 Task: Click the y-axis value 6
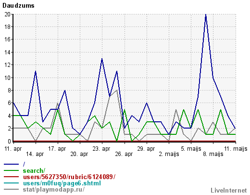point(9,103)
